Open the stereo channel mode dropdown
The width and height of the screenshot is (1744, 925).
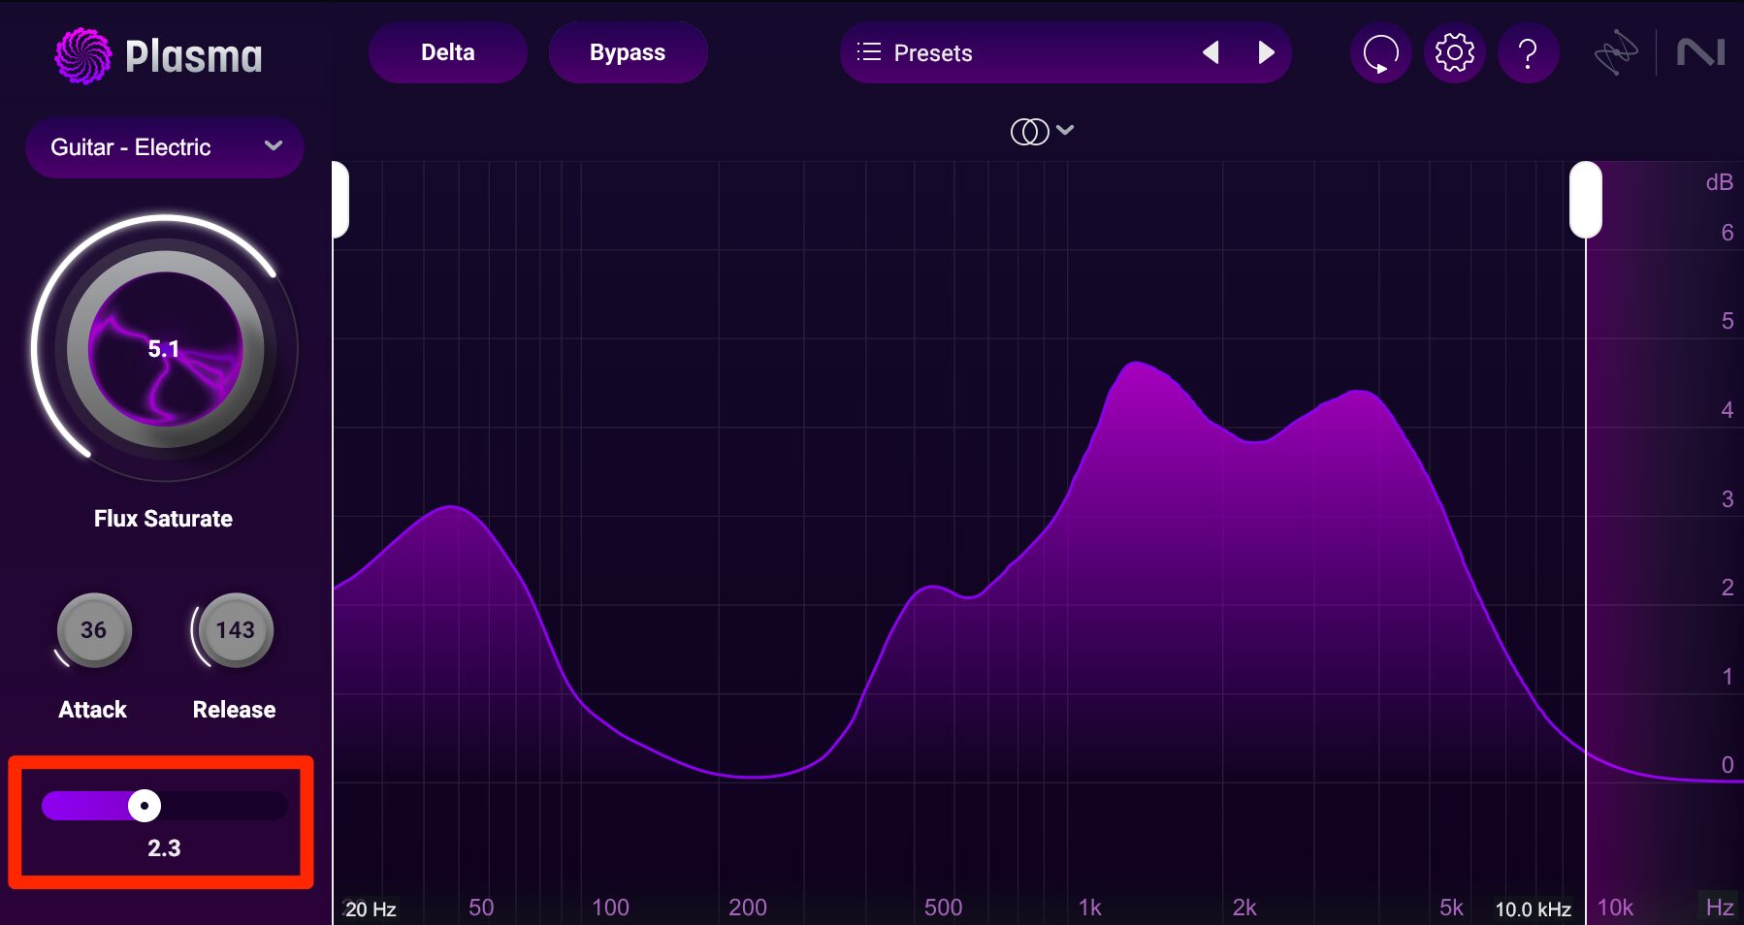pos(1042,131)
